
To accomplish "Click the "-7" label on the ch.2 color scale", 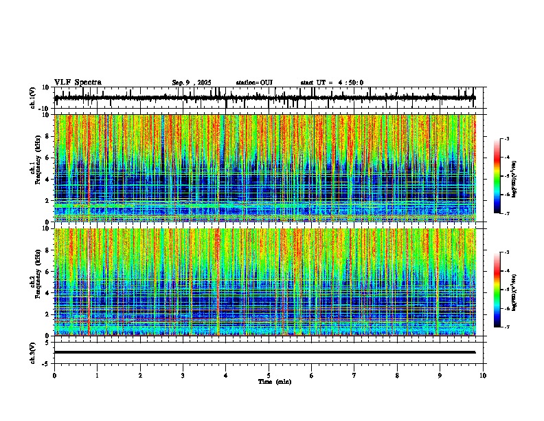I will pyautogui.click(x=506, y=327).
